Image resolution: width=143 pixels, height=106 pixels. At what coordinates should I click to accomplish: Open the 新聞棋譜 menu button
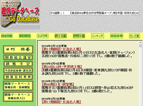(25, 36)
